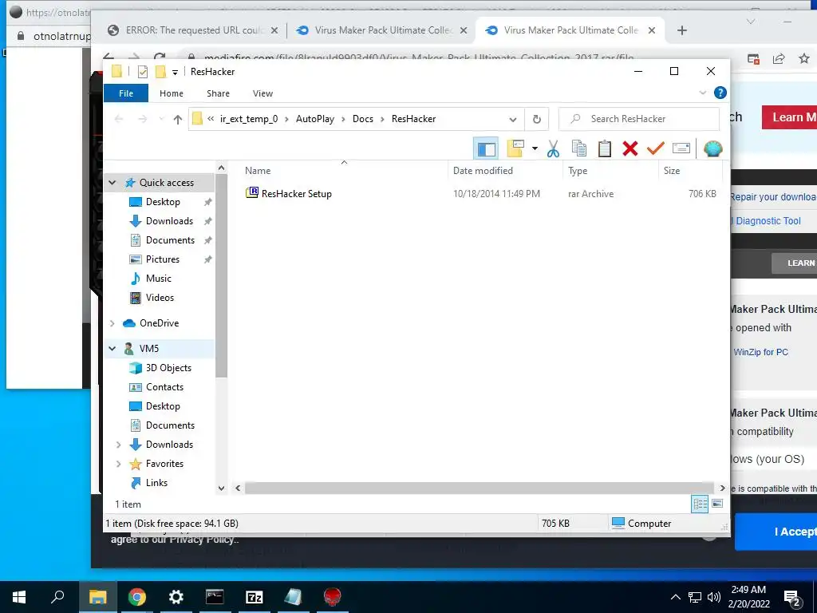Open the Music folder in sidebar
817x613 pixels.
tap(158, 279)
